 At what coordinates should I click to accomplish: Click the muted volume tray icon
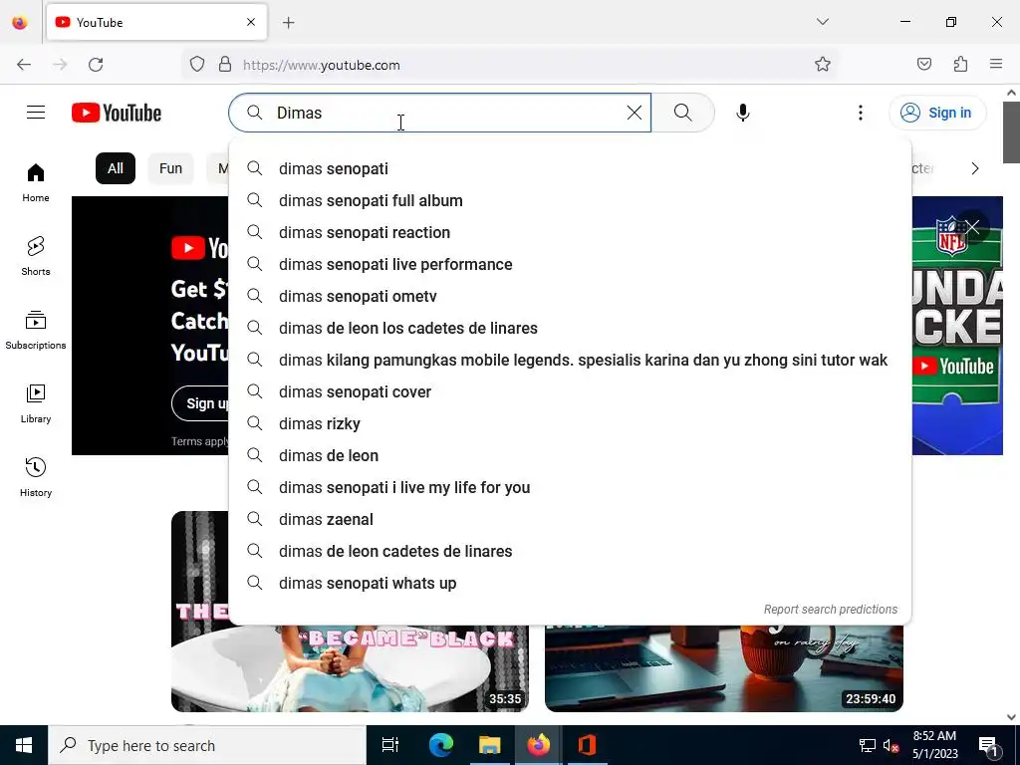click(892, 745)
